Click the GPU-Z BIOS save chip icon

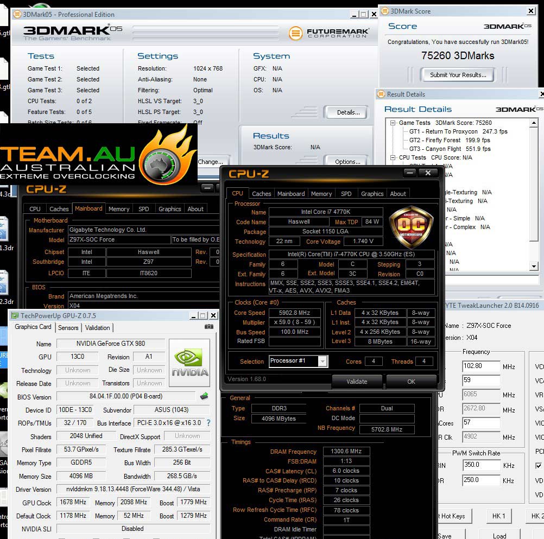click(204, 396)
